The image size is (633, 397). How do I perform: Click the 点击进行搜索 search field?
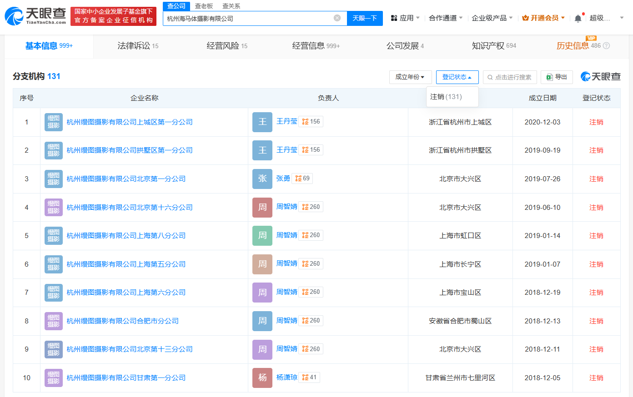pos(510,77)
